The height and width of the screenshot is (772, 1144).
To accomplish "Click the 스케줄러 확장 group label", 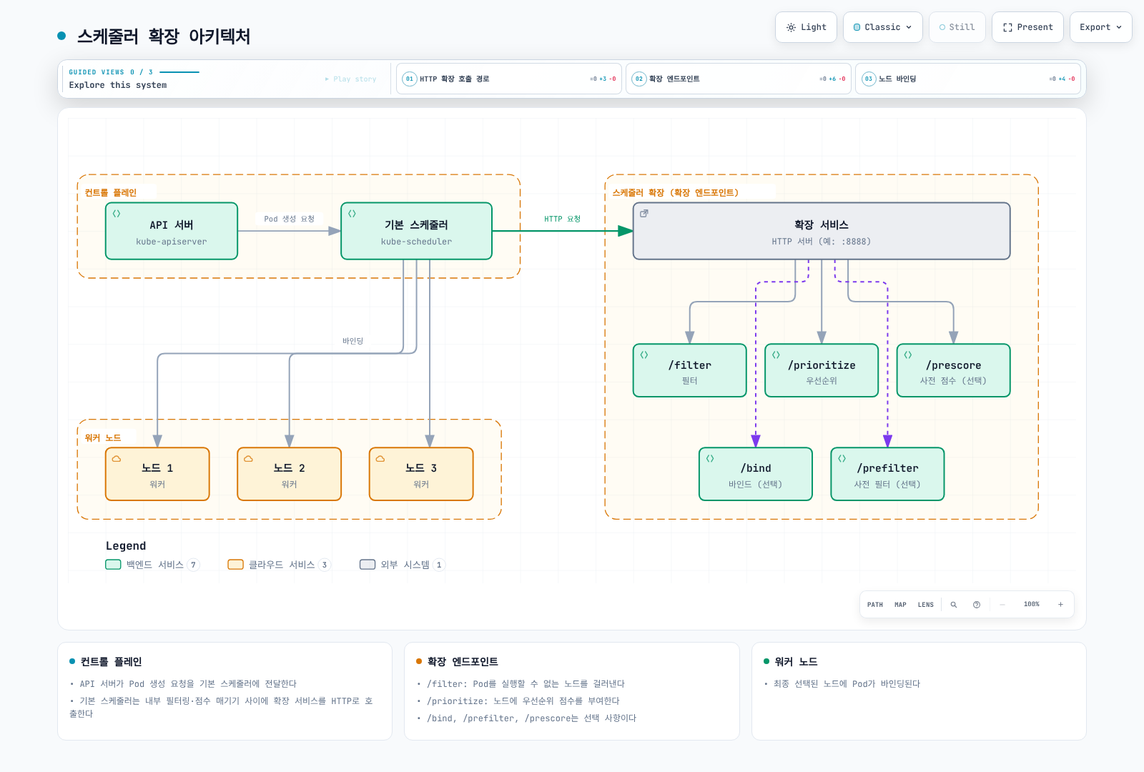I will (676, 192).
